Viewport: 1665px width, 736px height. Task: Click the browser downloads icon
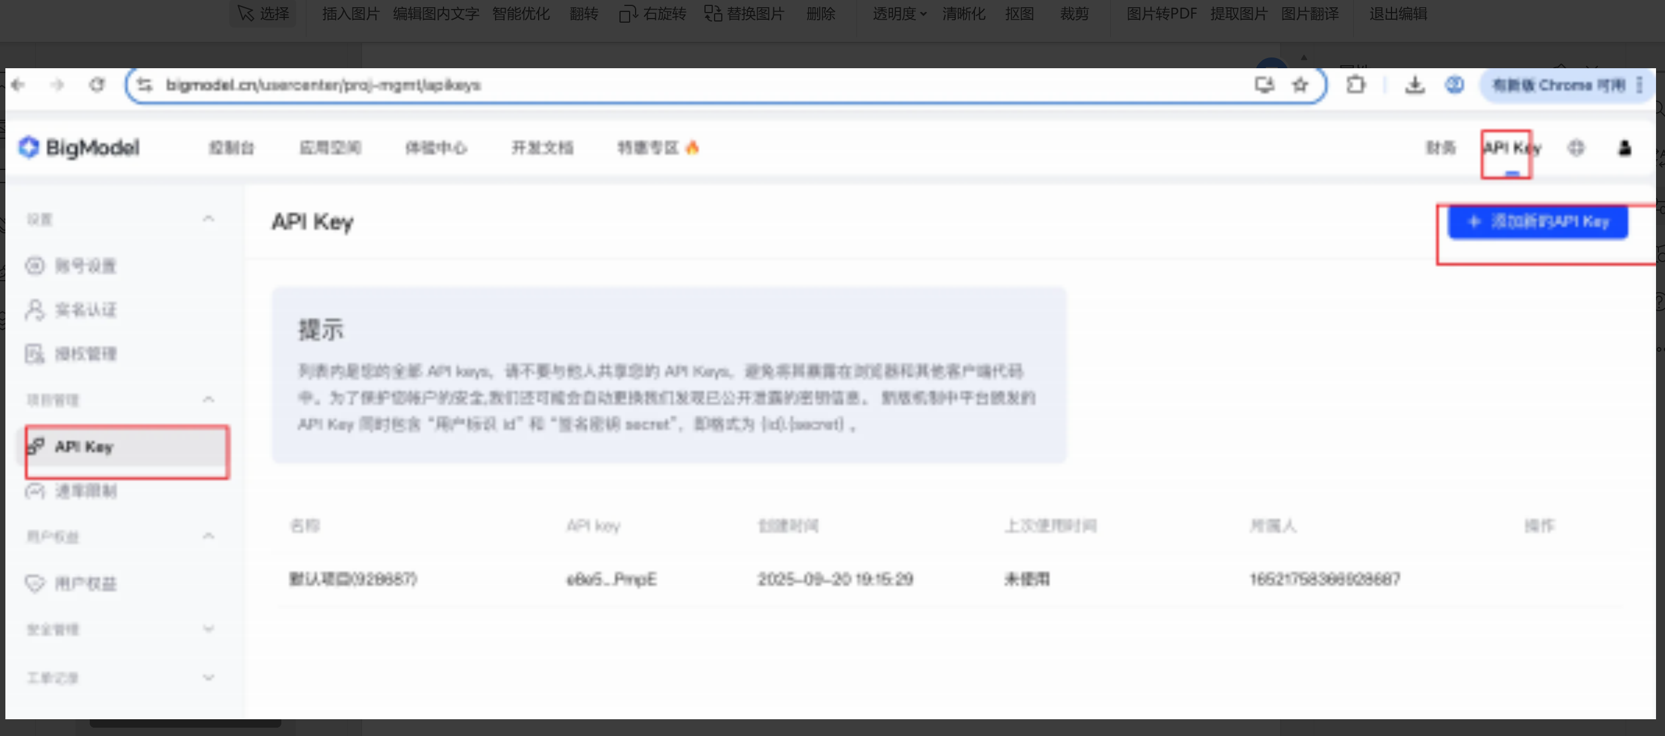coord(1414,84)
